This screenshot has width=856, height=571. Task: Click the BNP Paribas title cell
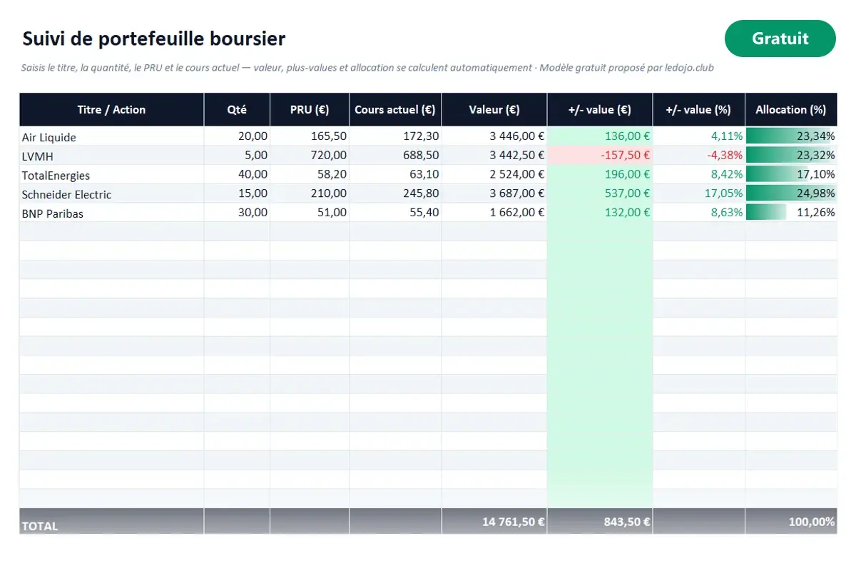tap(112, 213)
